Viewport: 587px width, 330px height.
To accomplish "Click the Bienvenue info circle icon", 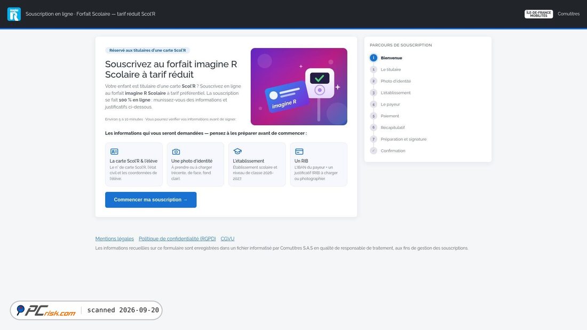I will coord(373,58).
